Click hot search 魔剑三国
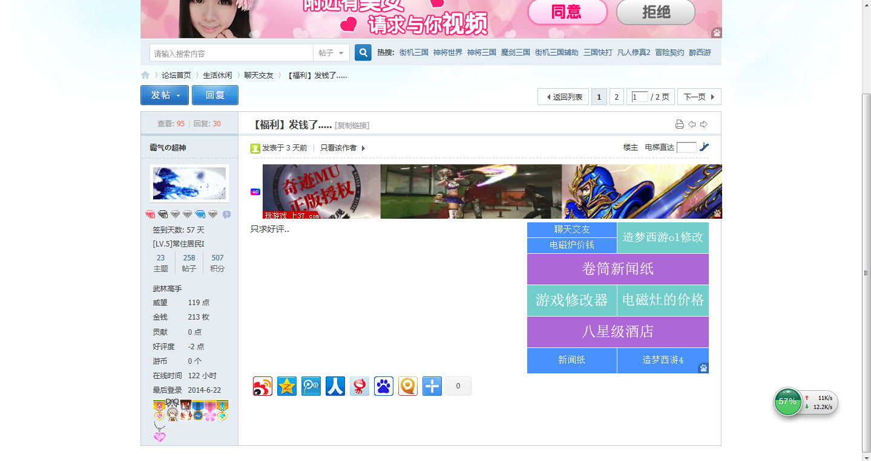This screenshot has width=871, height=461. 516,53
